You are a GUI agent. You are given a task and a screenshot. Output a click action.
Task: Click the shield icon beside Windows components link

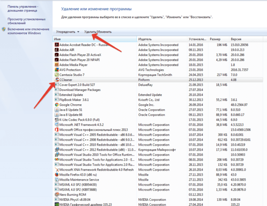(x=4, y=29)
